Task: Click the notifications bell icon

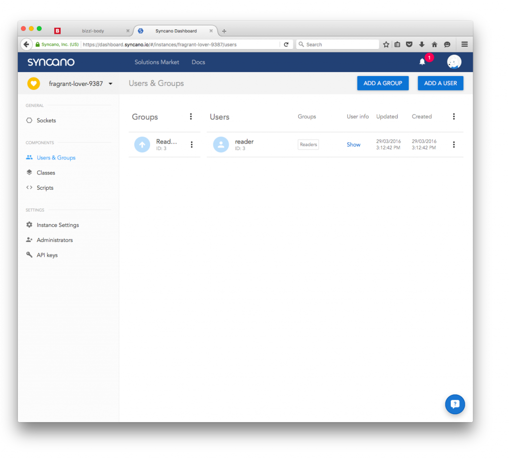Action: click(x=422, y=62)
